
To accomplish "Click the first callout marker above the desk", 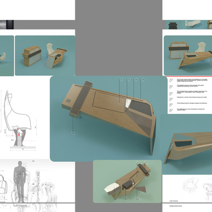I will [121, 80].
